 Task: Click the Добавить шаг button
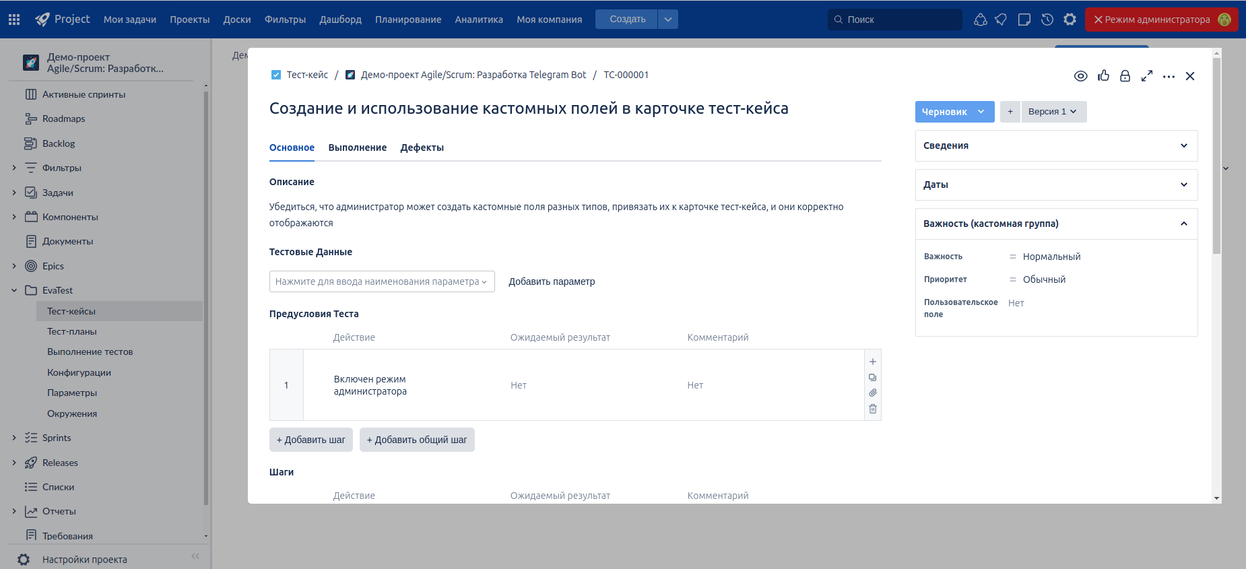coord(310,440)
